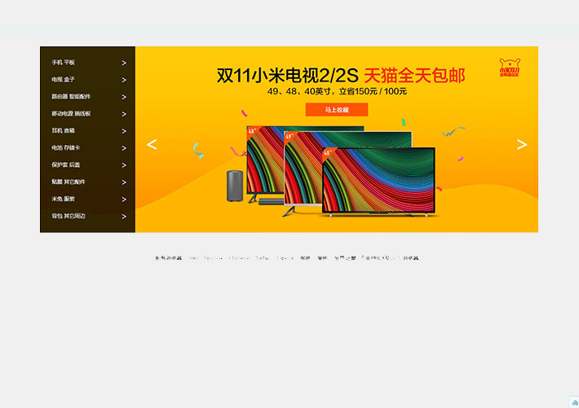The image size is (579, 408).
Task: Expand the arrow next to 贴膜 其它配件
Action: [124, 182]
